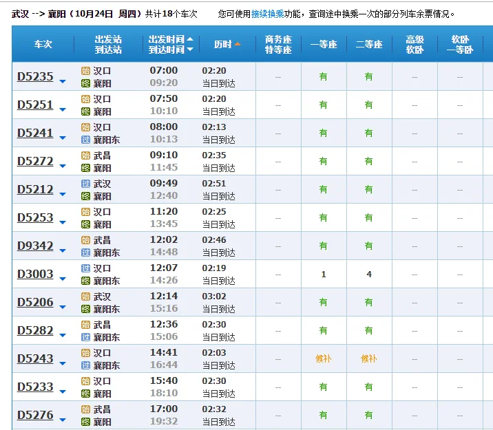Viewport: 493px width, 430px height.
Task: Click the 高级软卧 column header
Action: [x=415, y=44]
